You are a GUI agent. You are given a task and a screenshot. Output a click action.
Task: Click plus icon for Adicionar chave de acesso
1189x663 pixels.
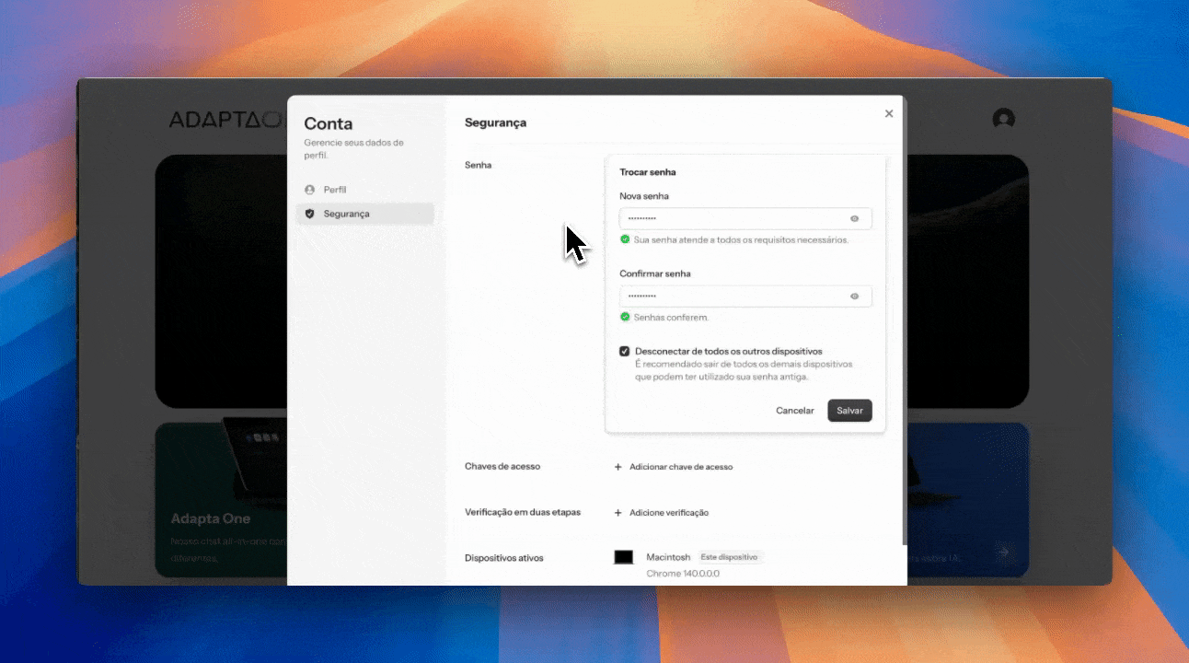[x=618, y=467]
